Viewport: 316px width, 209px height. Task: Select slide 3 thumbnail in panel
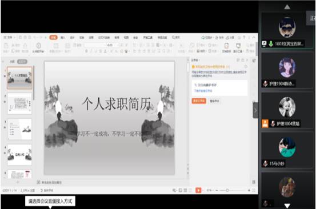(x=19, y=129)
